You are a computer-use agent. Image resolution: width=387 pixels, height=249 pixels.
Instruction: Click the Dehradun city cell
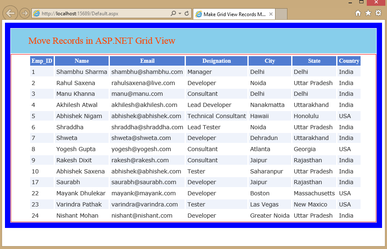coord(270,138)
